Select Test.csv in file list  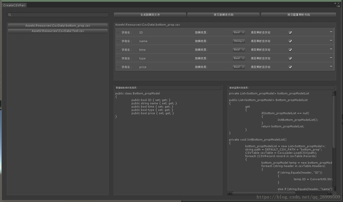pos(58,31)
